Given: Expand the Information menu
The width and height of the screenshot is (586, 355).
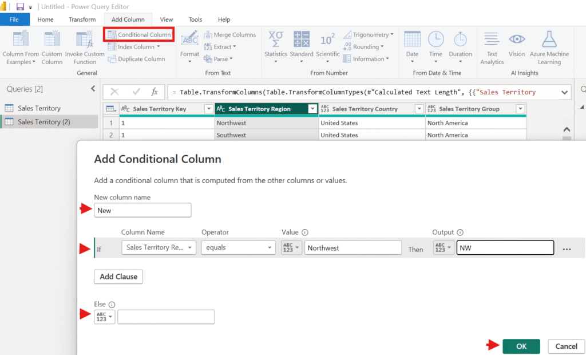Looking at the screenshot, I should 366,59.
